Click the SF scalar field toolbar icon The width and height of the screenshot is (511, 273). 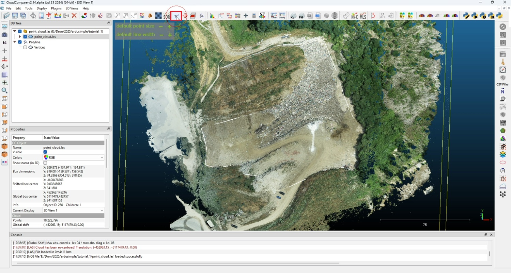[x=262, y=16]
